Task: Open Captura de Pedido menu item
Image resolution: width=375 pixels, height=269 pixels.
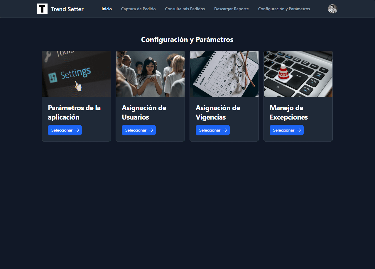Action: (138, 9)
